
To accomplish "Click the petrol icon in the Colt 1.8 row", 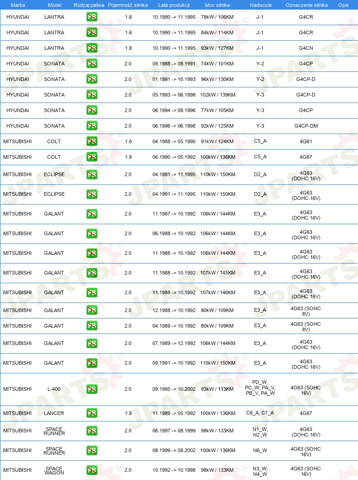I will pyautogui.click(x=92, y=157).
